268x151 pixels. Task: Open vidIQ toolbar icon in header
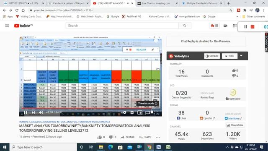pos(214,26)
